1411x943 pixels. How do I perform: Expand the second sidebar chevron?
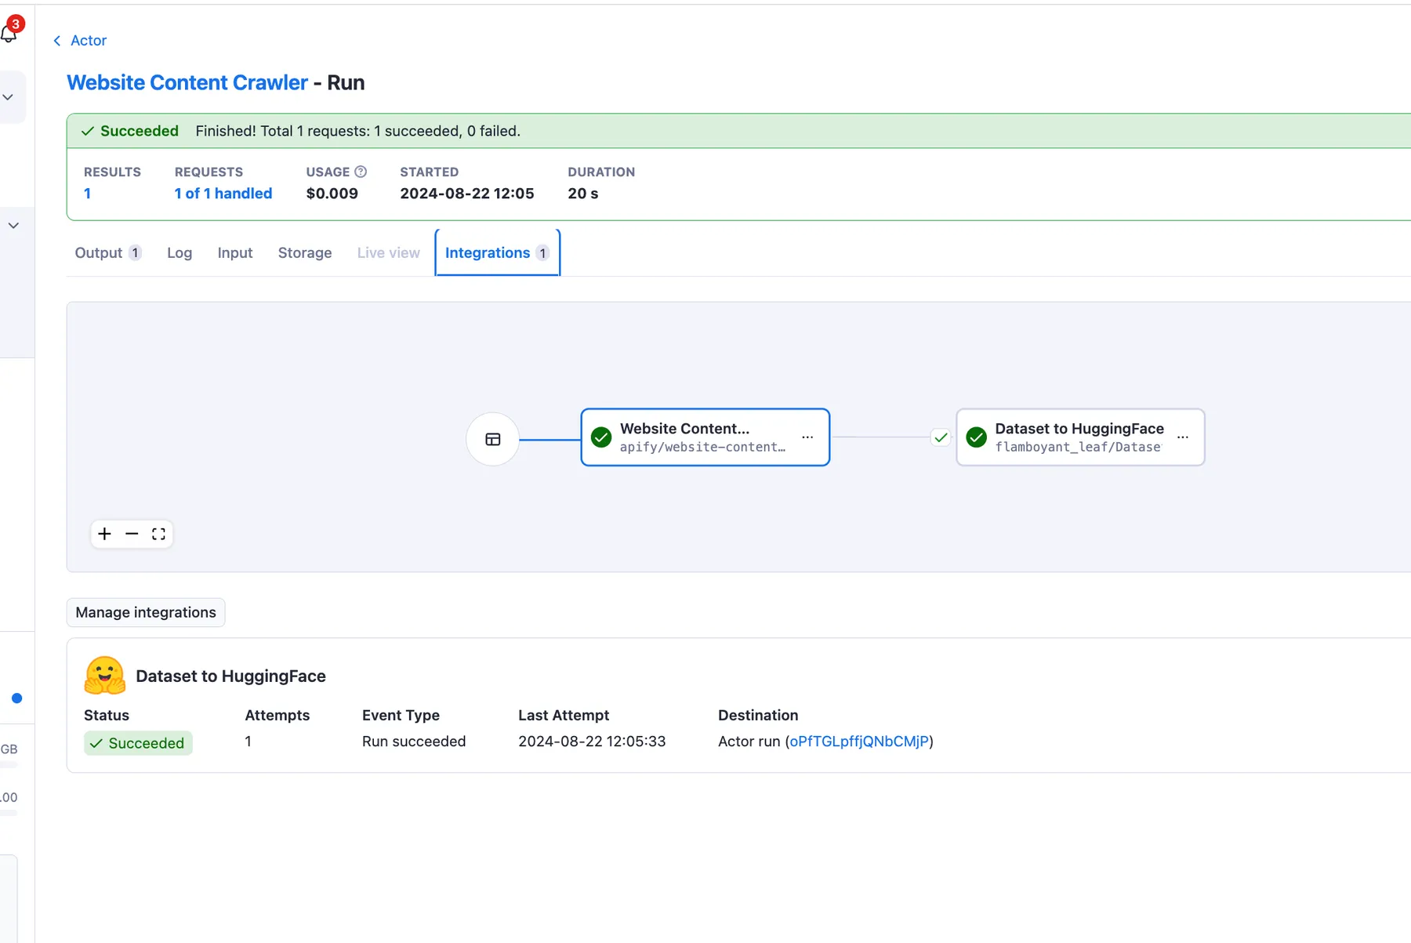(13, 226)
